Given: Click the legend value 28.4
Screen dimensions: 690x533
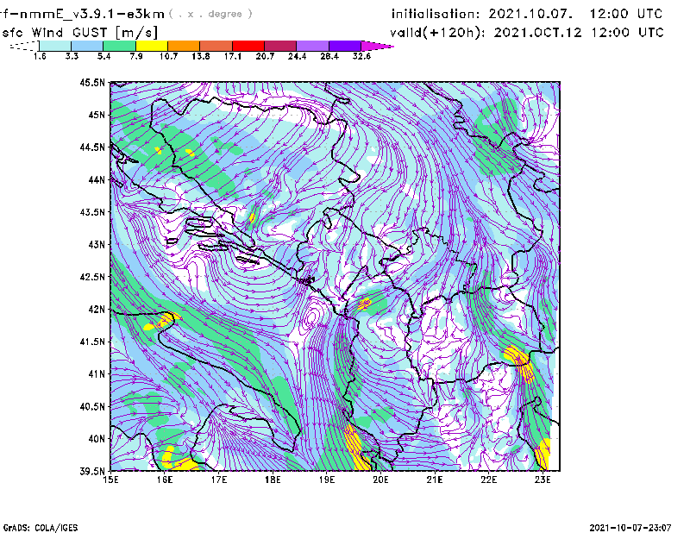Looking at the screenshot, I should point(329,56).
